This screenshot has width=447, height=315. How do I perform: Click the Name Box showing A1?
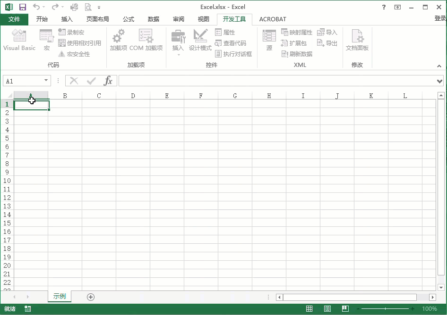coord(23,81)
